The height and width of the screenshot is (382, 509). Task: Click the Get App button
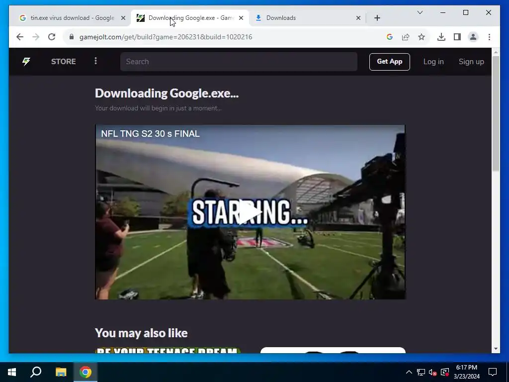tap(389, 62)
